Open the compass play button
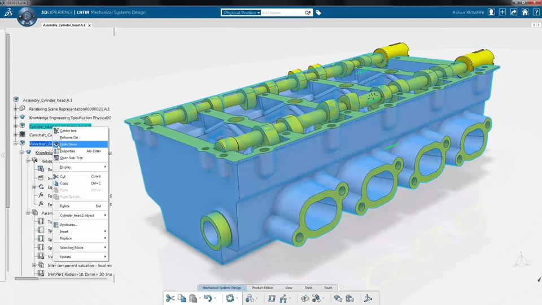 (27, 16)
